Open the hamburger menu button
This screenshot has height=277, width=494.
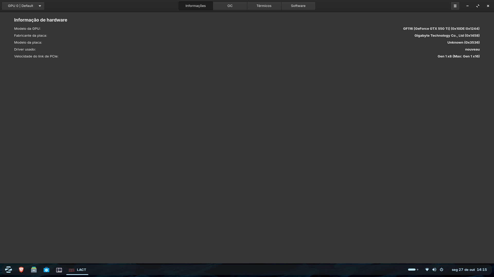455,6
